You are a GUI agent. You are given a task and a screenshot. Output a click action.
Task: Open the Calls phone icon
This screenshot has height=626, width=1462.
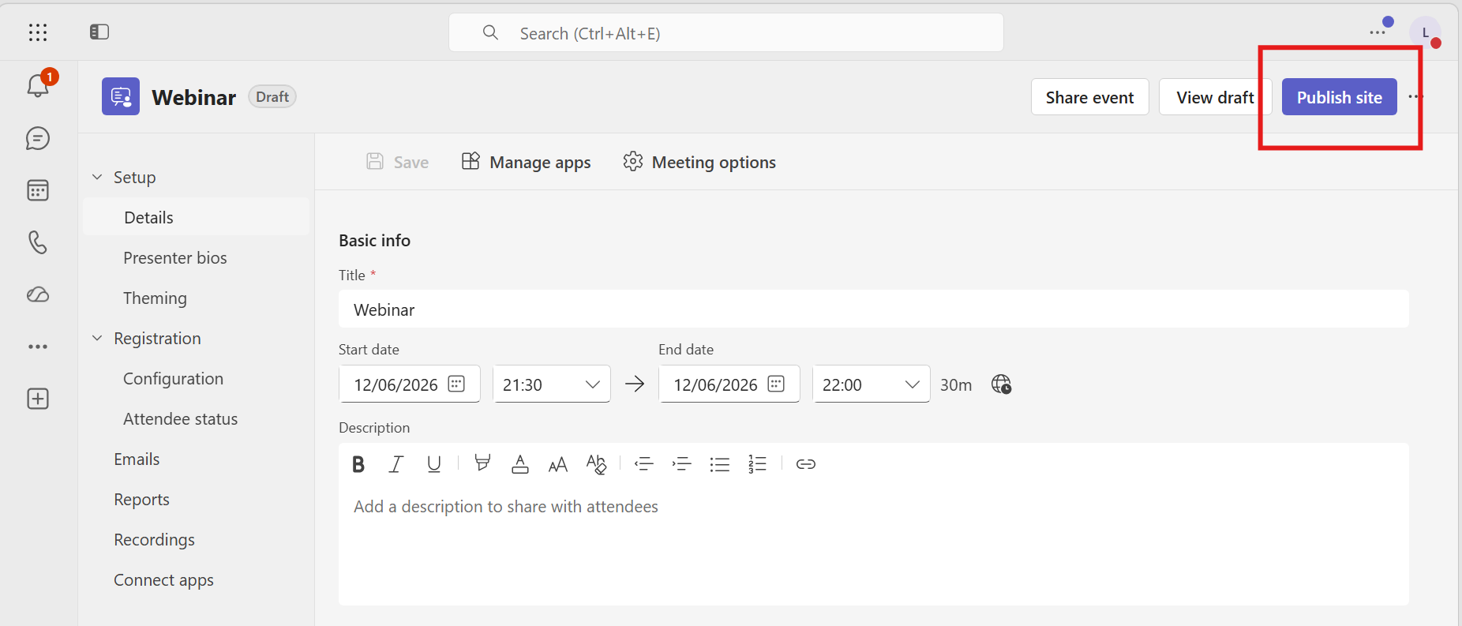coord(38,242)
